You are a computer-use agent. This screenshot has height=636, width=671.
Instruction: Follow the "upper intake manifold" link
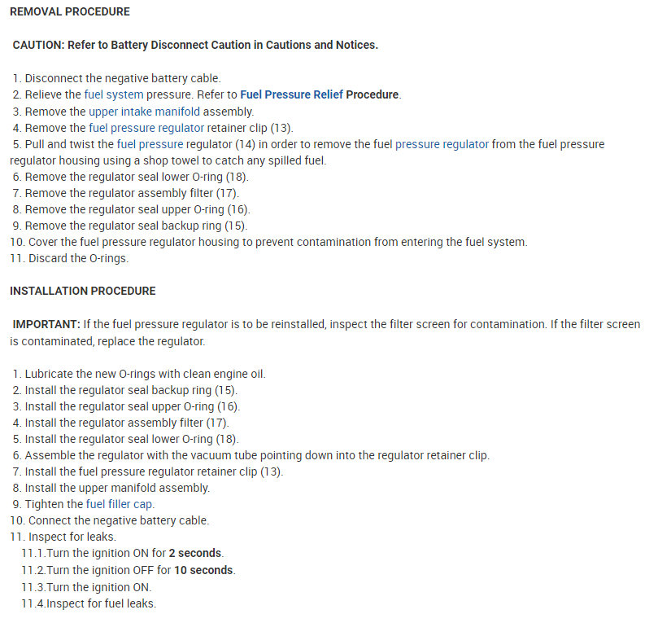point(144,112)
